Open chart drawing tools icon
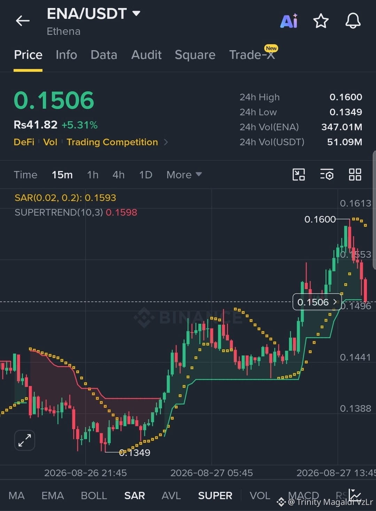Screen dimensions: 376x511 tap(299, 175)
